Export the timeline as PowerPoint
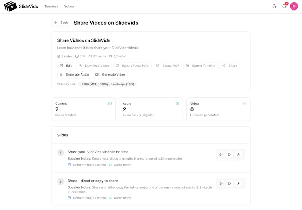The height and width of the screenshot is (210, 302). (132, 65)
